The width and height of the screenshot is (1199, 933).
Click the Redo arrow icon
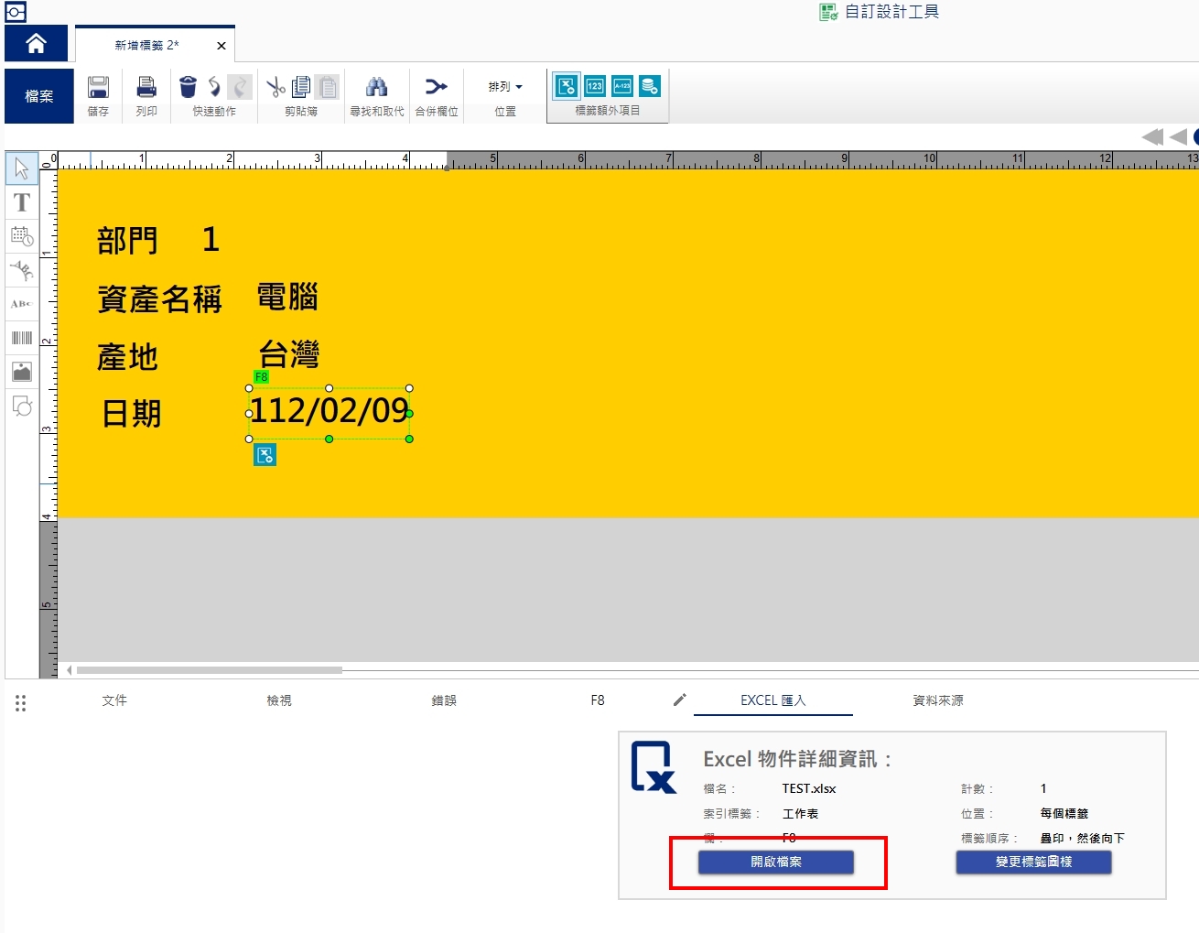tap(239, 87)
